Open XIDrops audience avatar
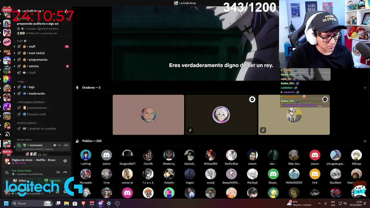This screenshot has width=370, height=208. [356, 155]
